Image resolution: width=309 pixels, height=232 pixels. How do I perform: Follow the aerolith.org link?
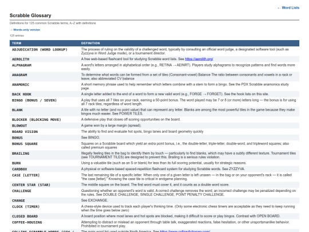point(199,59)
